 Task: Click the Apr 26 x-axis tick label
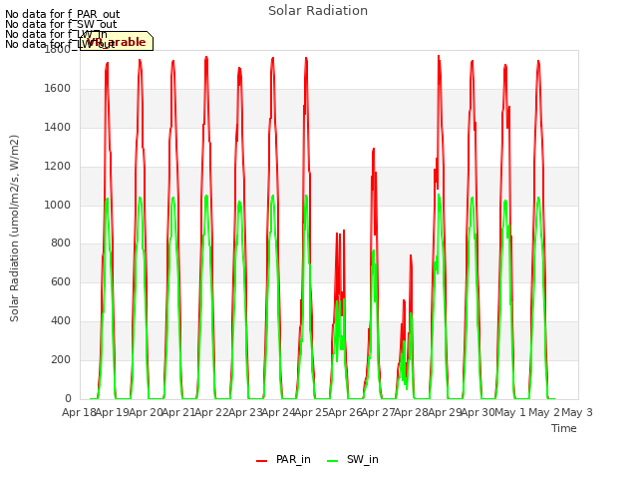pos(345,412)
